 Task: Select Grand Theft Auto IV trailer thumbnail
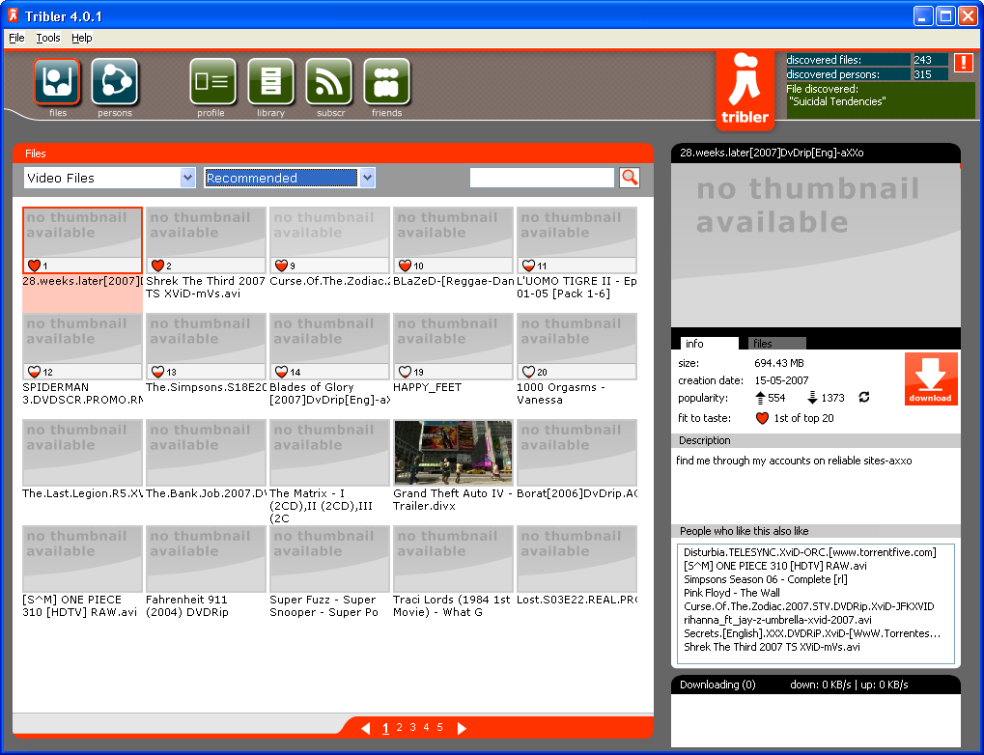[453, 453]
